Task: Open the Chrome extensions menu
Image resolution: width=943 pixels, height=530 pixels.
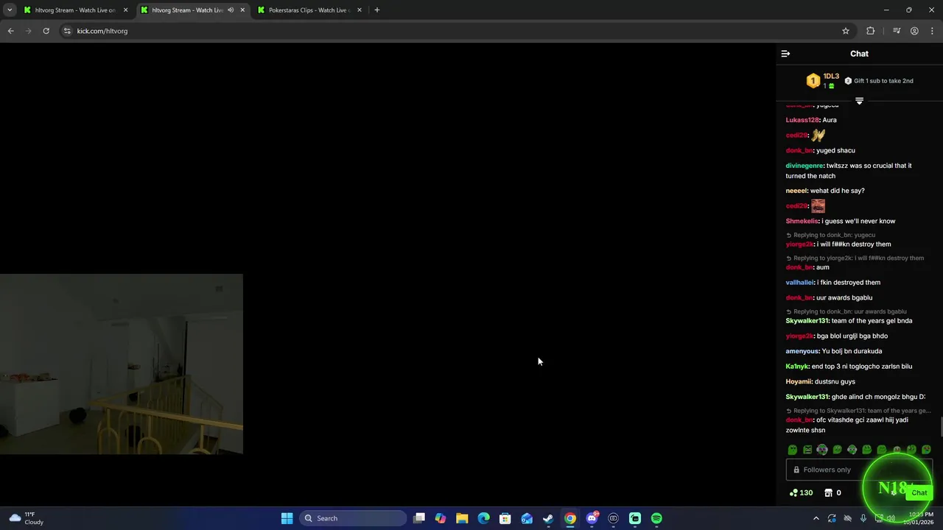Action: pos(871,31)
